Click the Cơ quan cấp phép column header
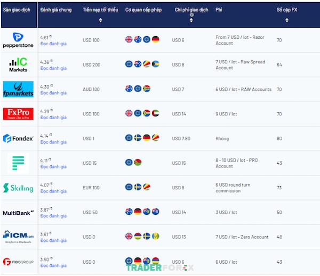The height and width of the screenshot is (276, 320). coord(143,10)
